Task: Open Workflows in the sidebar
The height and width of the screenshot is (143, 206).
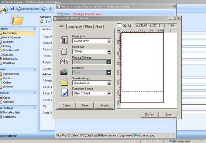Action: [9, 63]
